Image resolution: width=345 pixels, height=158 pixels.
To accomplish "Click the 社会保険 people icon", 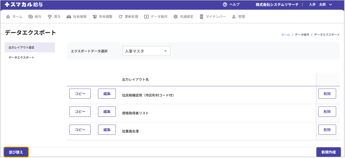I will pos(69,17).
